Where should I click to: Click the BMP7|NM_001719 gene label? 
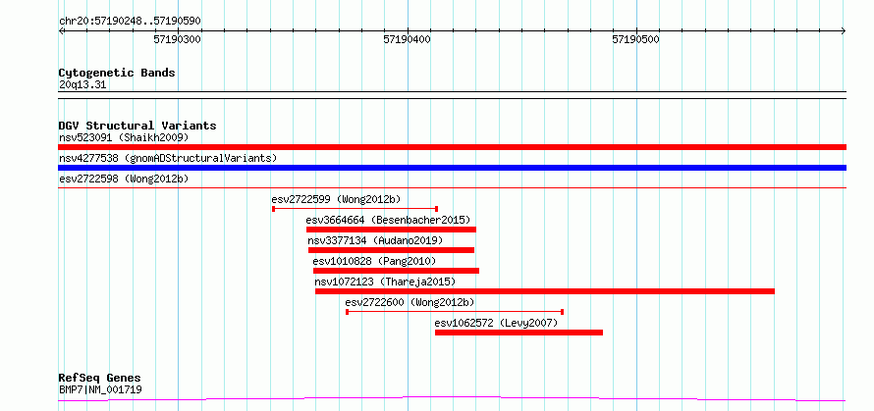pyautogui.click(x=100, y=389)
